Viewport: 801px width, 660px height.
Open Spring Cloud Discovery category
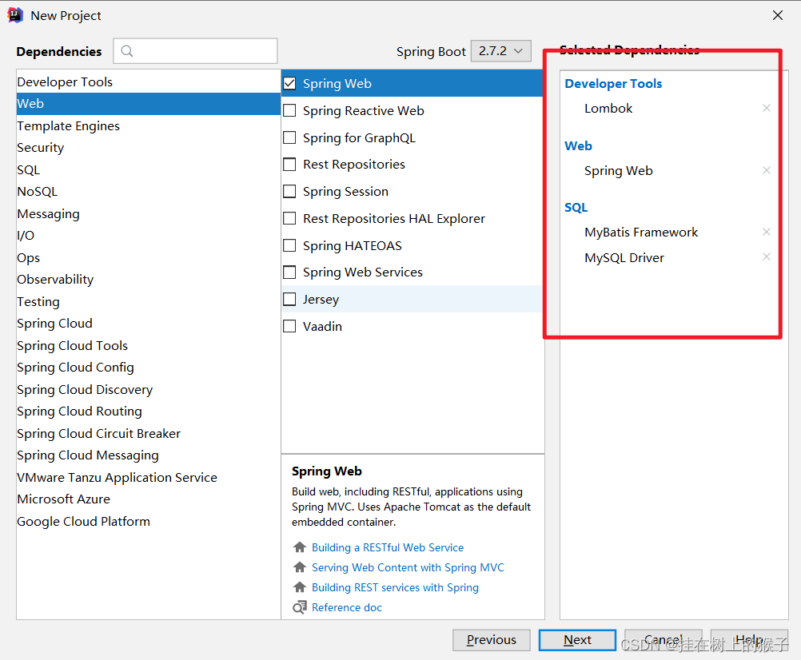click(148, 389)
